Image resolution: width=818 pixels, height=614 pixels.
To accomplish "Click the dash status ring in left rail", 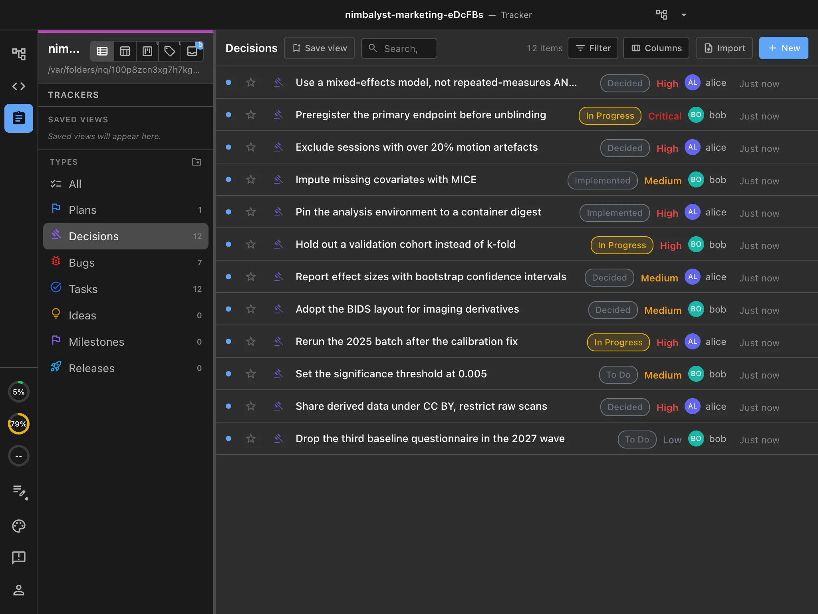I will pos(19,456).
